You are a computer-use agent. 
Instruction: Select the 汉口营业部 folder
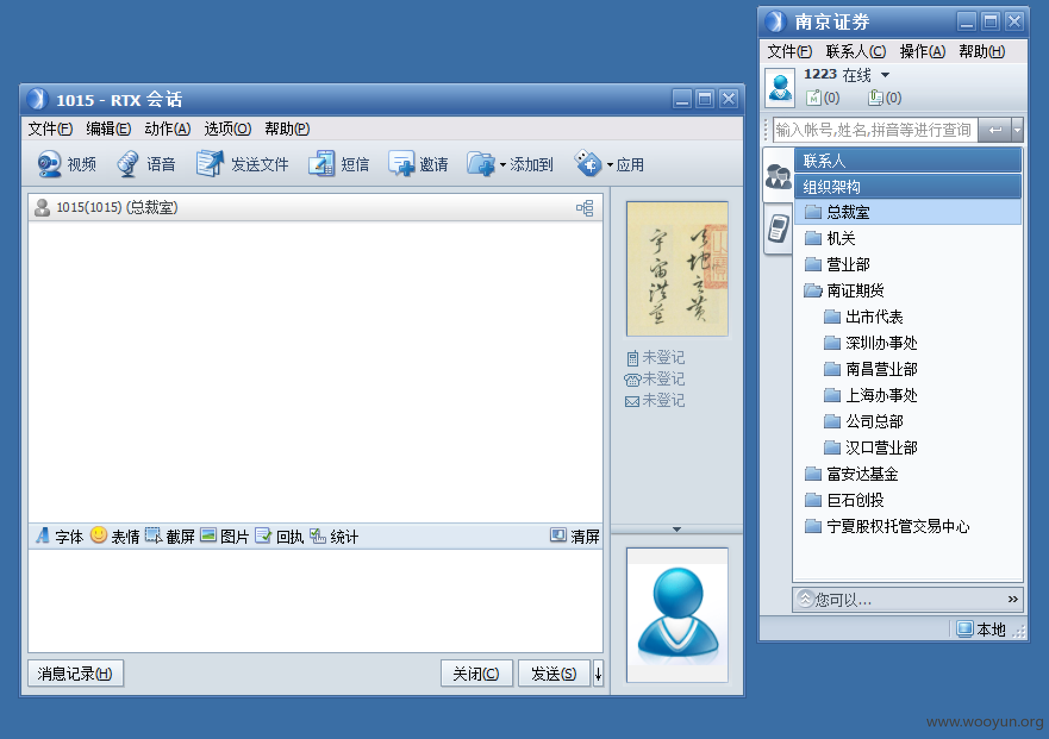(x=870, y=447)
